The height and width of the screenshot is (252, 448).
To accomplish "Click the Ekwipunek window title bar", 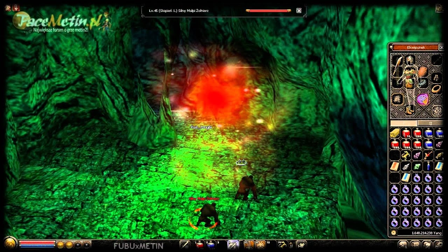I will (x=415, y=47).
